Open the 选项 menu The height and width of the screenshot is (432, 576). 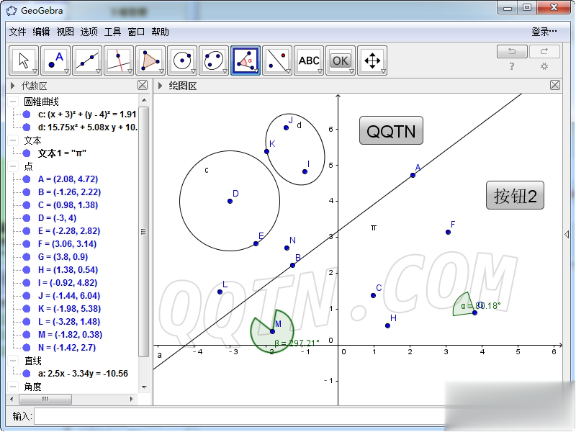[89, 32]
